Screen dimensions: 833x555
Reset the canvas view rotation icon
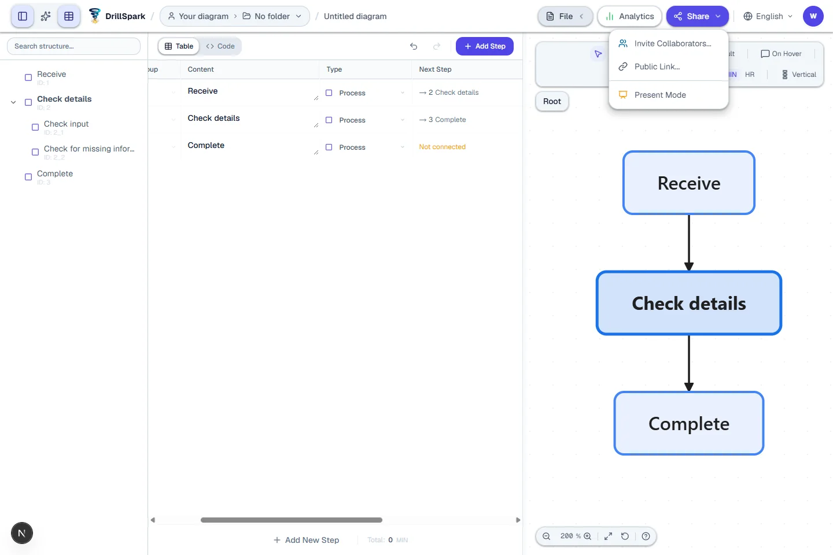(x=625, y=536)
